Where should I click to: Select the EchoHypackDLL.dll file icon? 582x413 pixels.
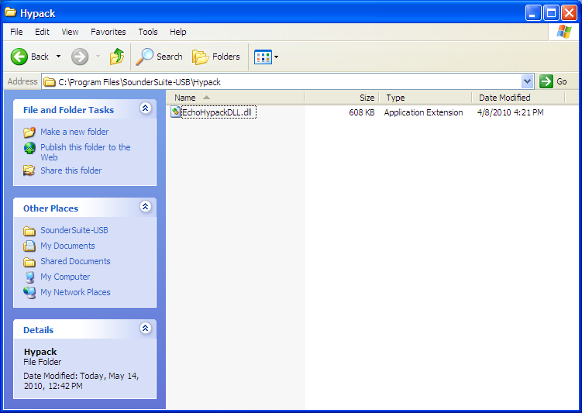click(x=176, y=112)
